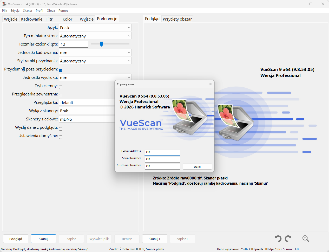Viewport: 329px width, 252px height.
Task: Open 'Wyłącz skanery' dropdown showing Brak
Action: pyautogui.click(x=87, y=111)
